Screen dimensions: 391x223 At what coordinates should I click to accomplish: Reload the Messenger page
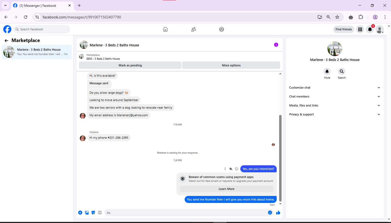(x=26, y=17)
